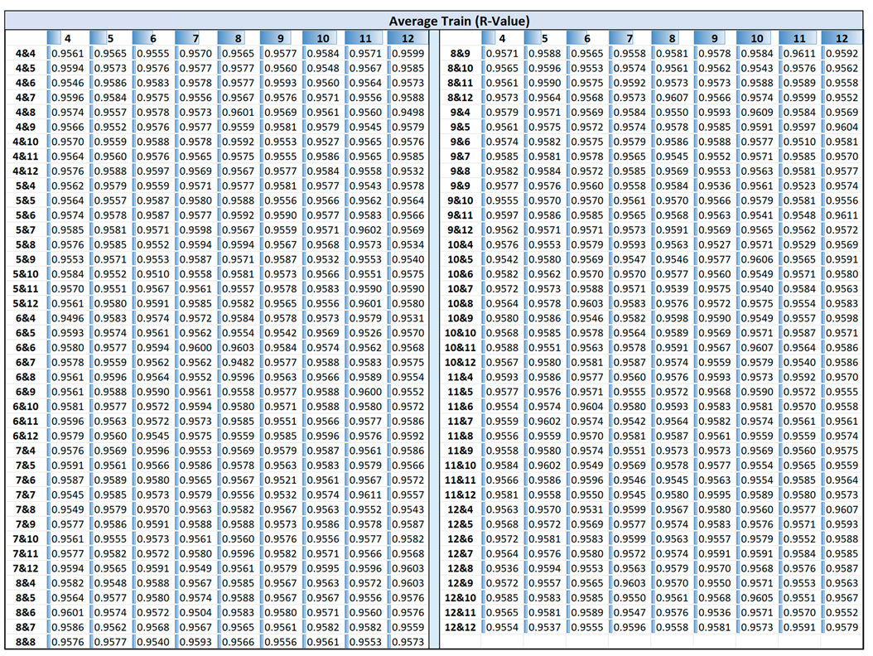
Task: Click value 0.9604 in the 11&6 row
Action: [586, 407]
